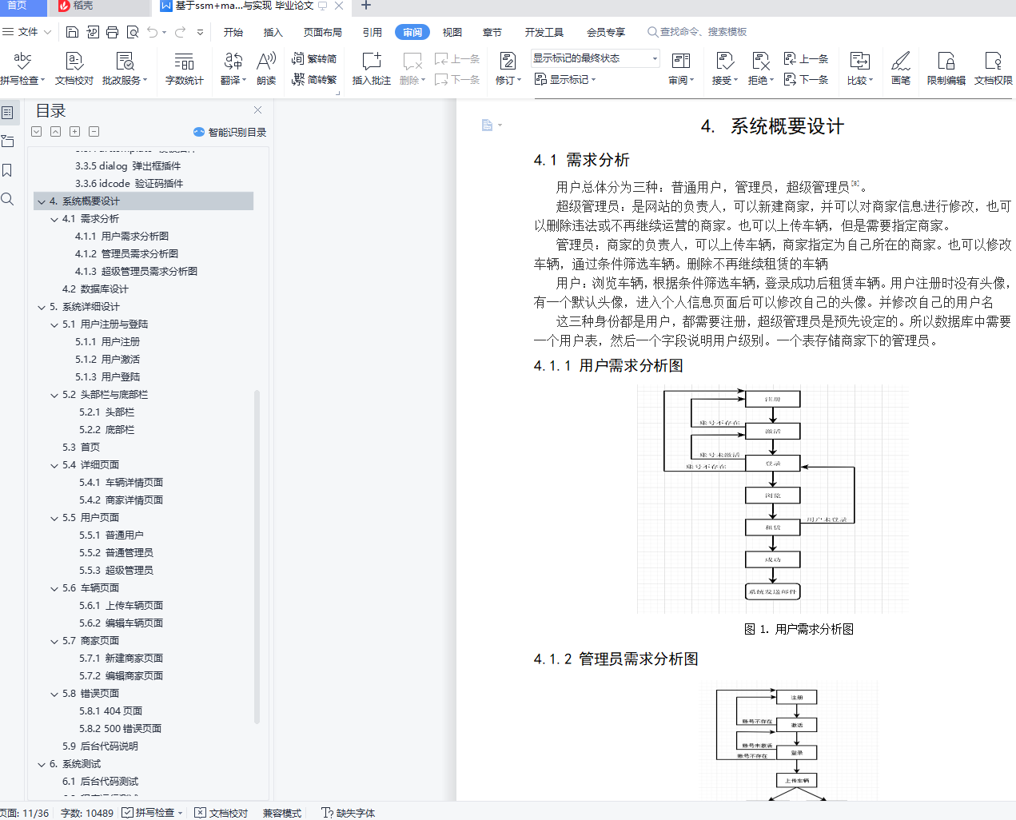Click 缺失字体 in the status bar
1016x820 pixels.
[348, 813]
